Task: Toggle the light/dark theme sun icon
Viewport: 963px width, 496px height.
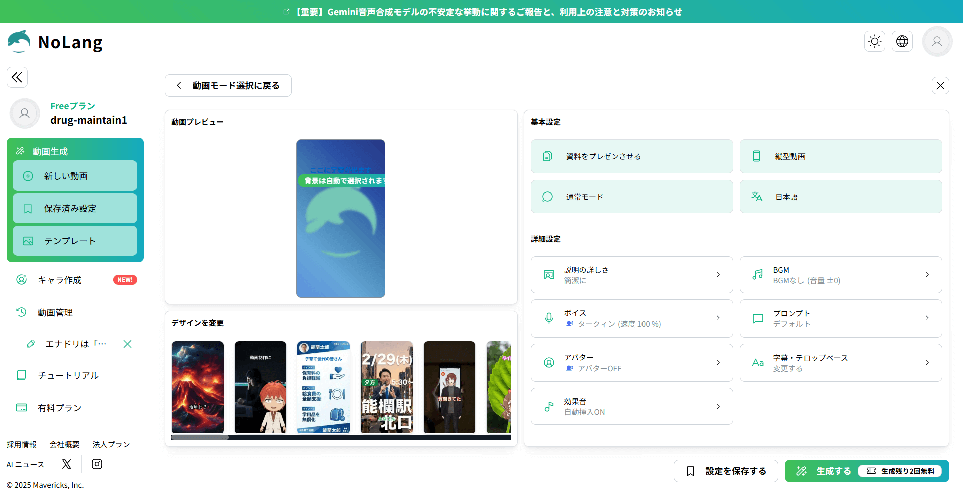Action: [875, 41]
